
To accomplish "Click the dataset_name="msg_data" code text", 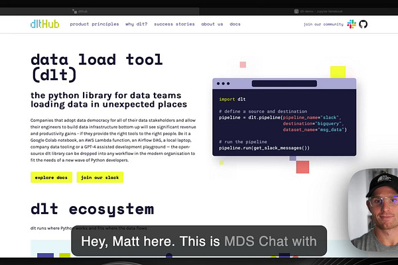I will point(314,130).
